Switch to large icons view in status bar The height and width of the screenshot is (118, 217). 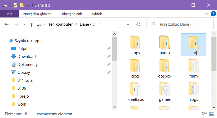[211, 114]
